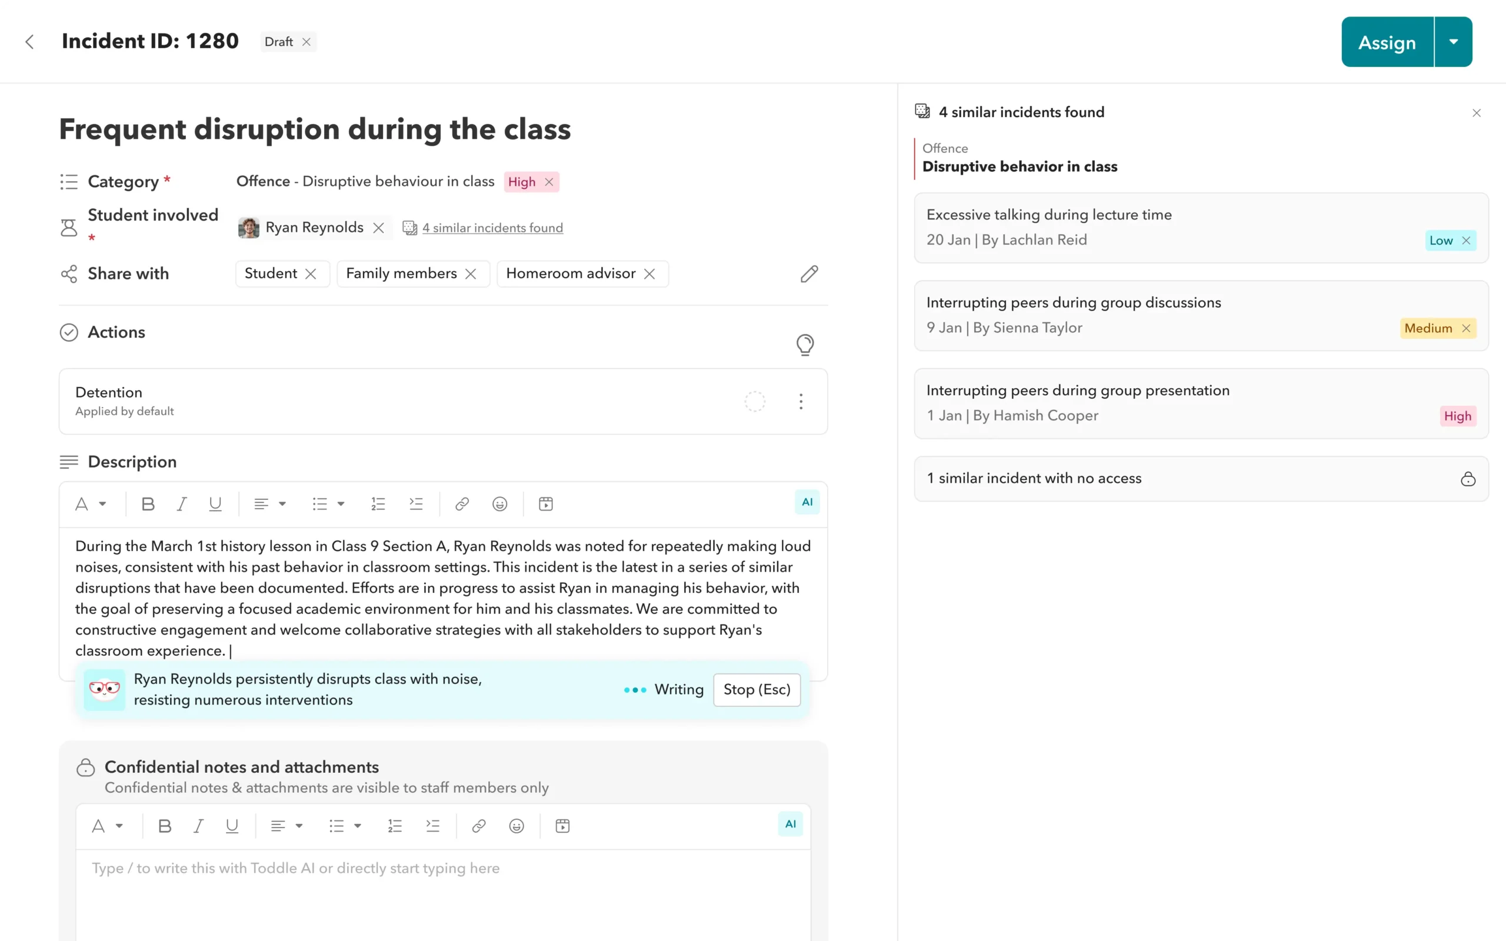Toggle underline in the Description editor
This screenshot has height=941, width=1506.
215,503
